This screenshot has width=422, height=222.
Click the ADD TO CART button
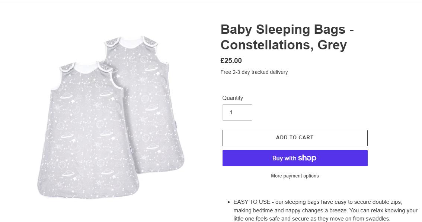[x=295, y=138]
